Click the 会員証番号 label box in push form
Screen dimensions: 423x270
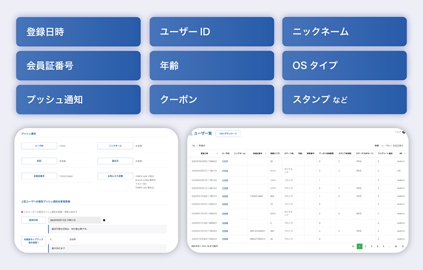click(x=39, y=176)
